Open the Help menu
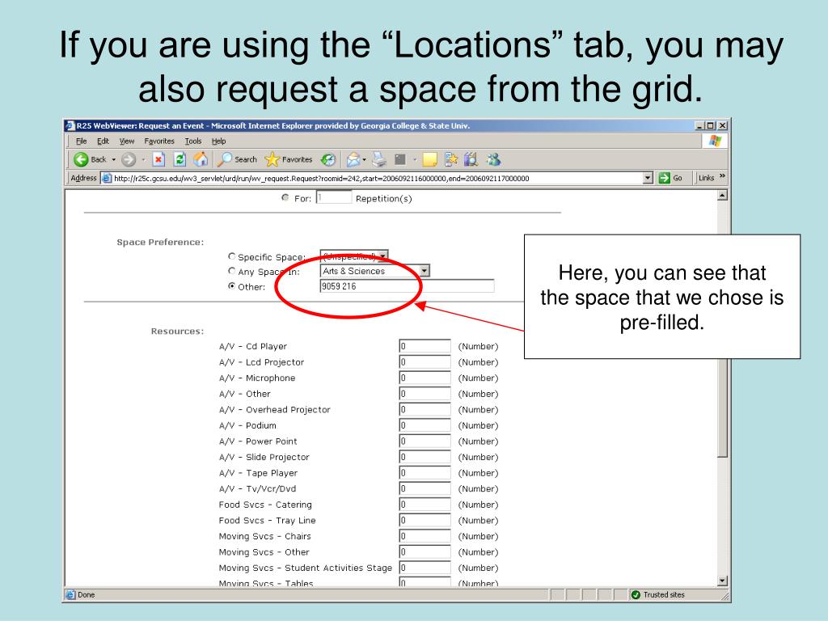Viewport: 828px width, 621px height. (218, 141)
